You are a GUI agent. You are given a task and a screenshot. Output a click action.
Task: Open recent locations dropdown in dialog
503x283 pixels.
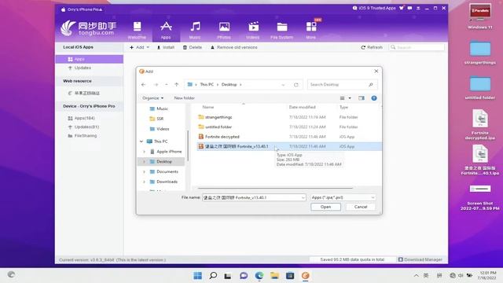166,84
